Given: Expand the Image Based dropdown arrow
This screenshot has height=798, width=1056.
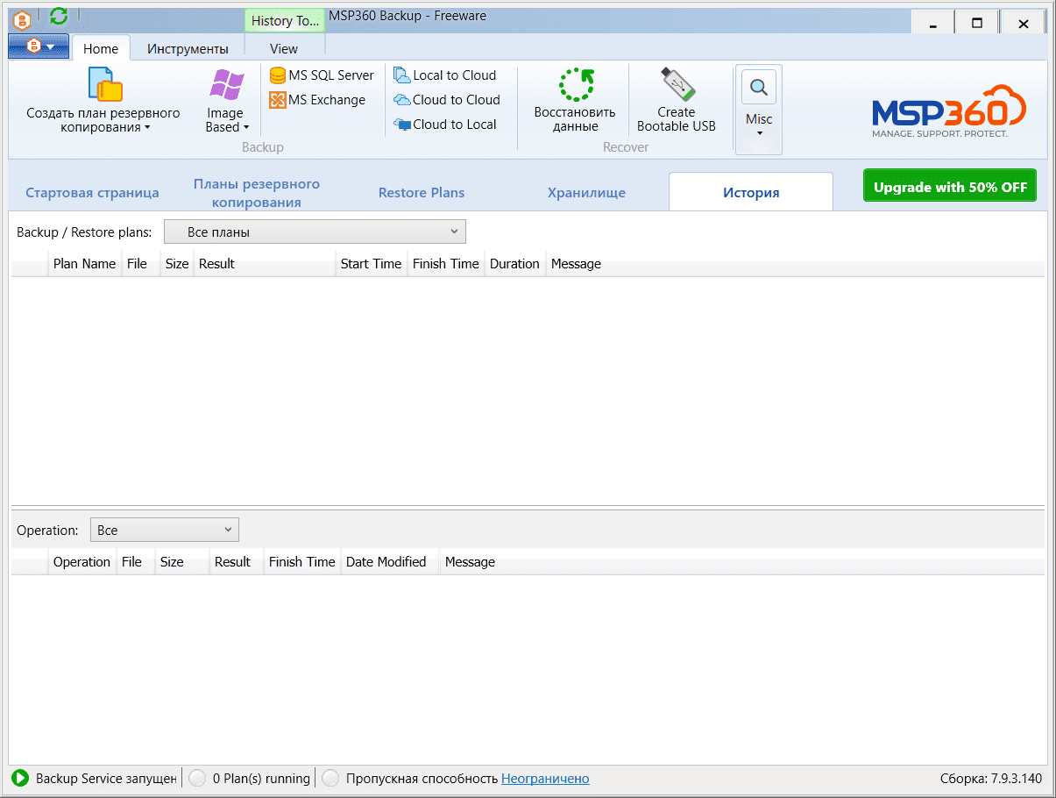Looking at the screenshot, I should point(246,128).
